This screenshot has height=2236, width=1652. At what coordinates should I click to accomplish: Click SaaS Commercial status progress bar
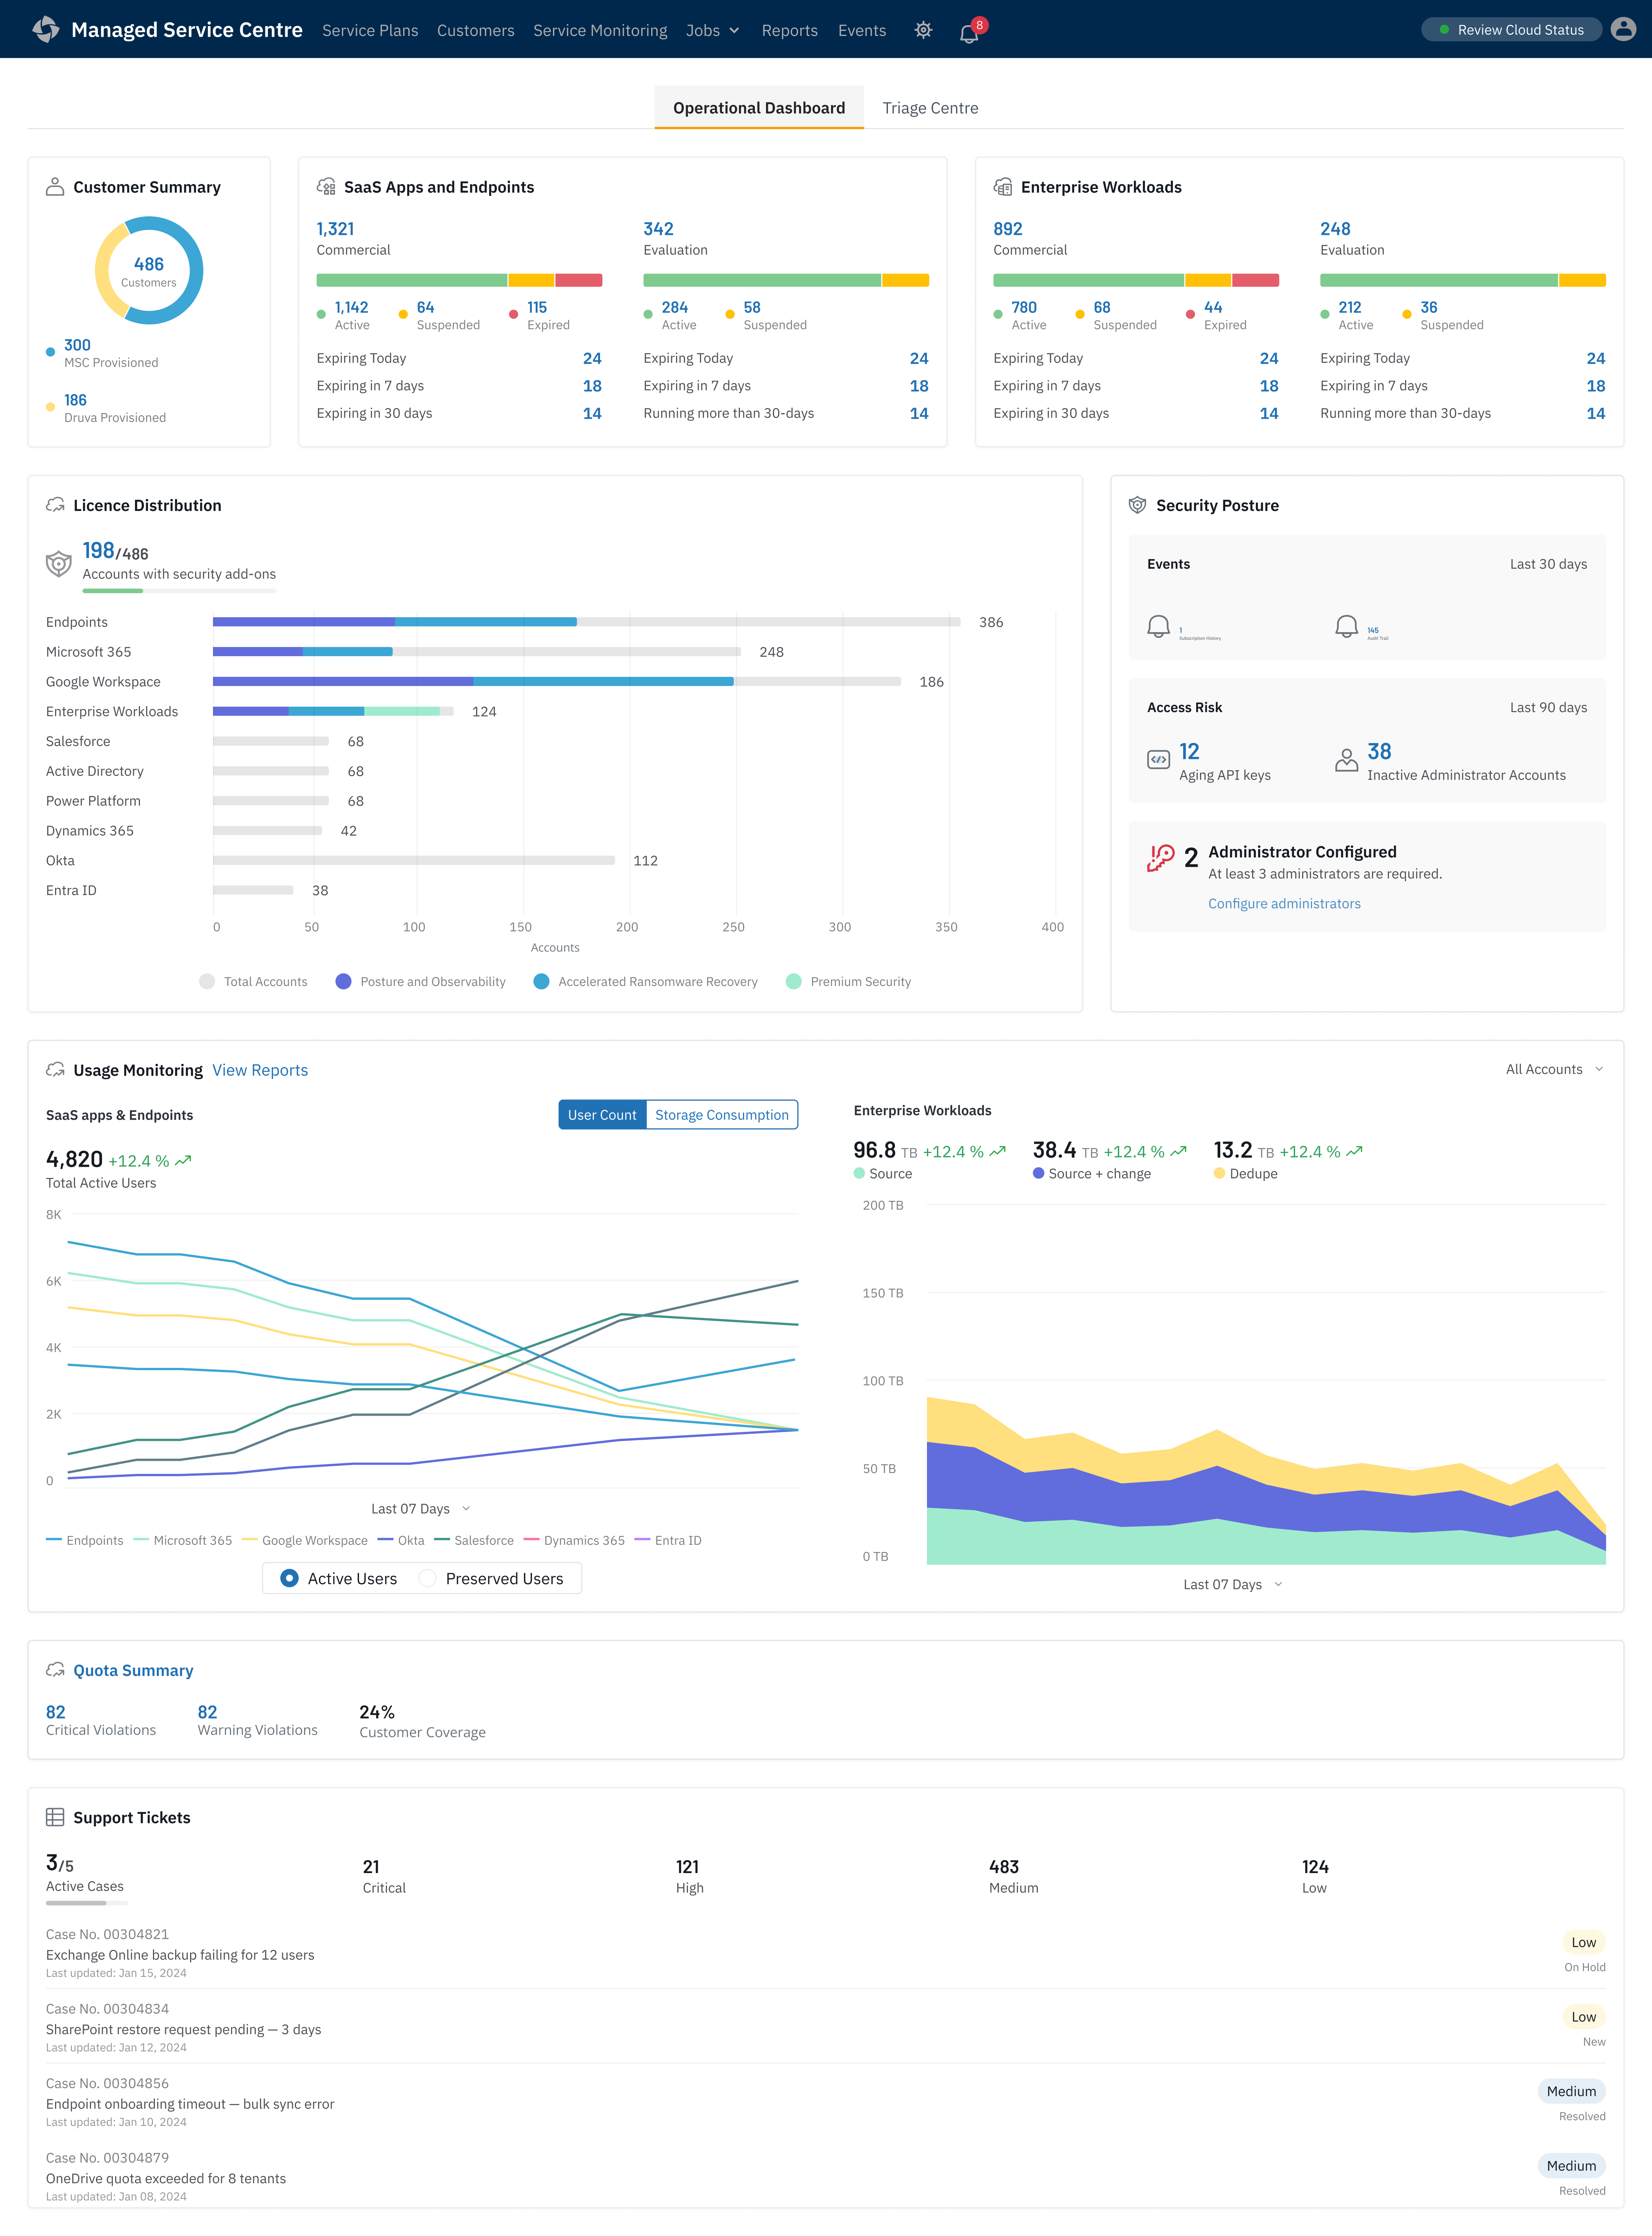[459, 280]
